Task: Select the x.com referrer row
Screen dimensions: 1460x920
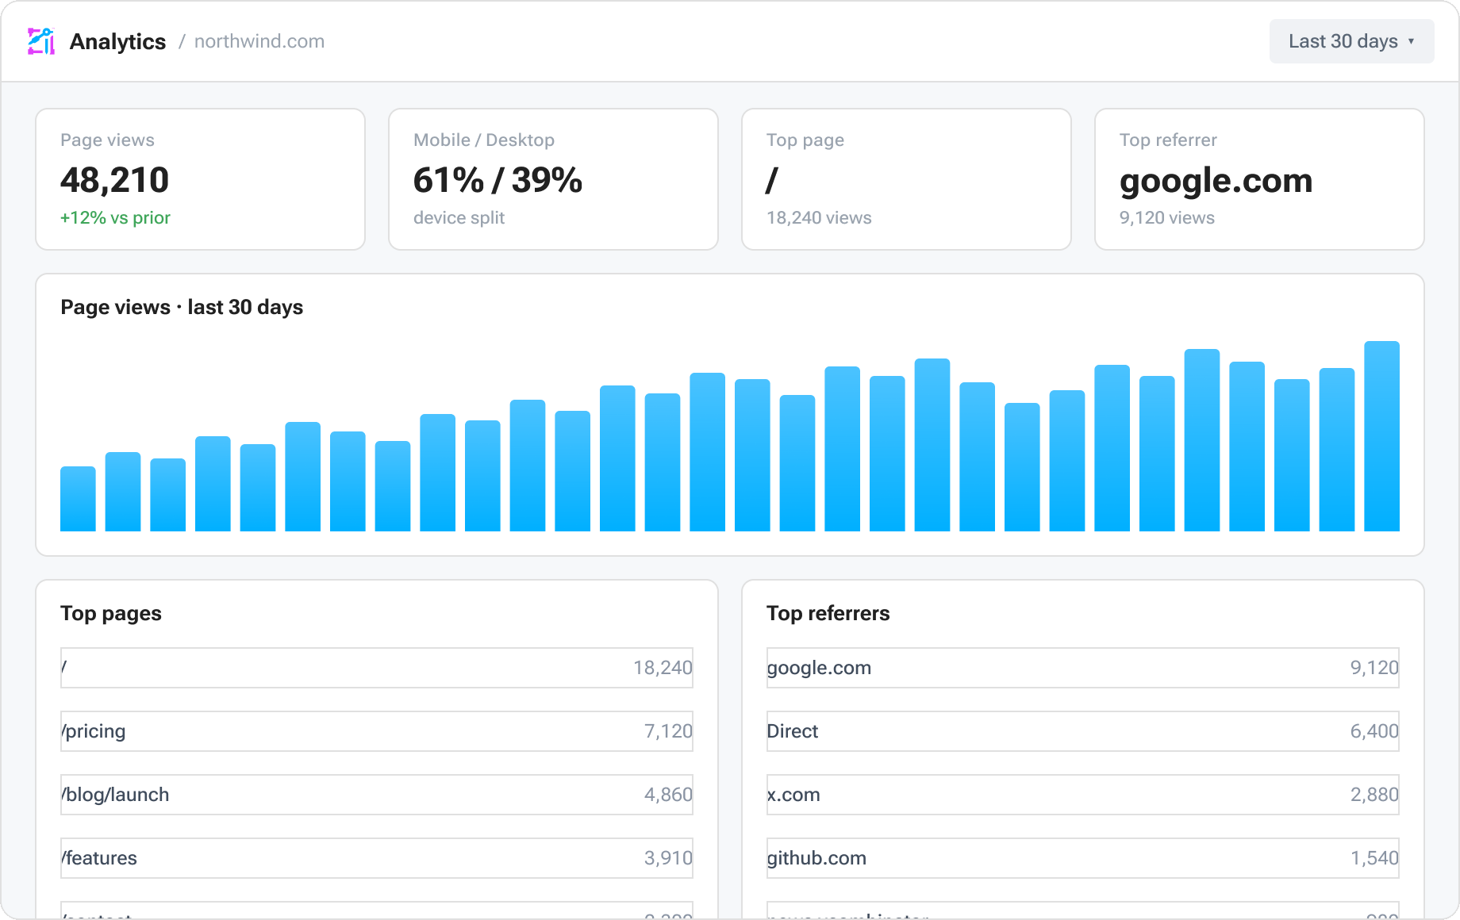Action: [1083, 795]
